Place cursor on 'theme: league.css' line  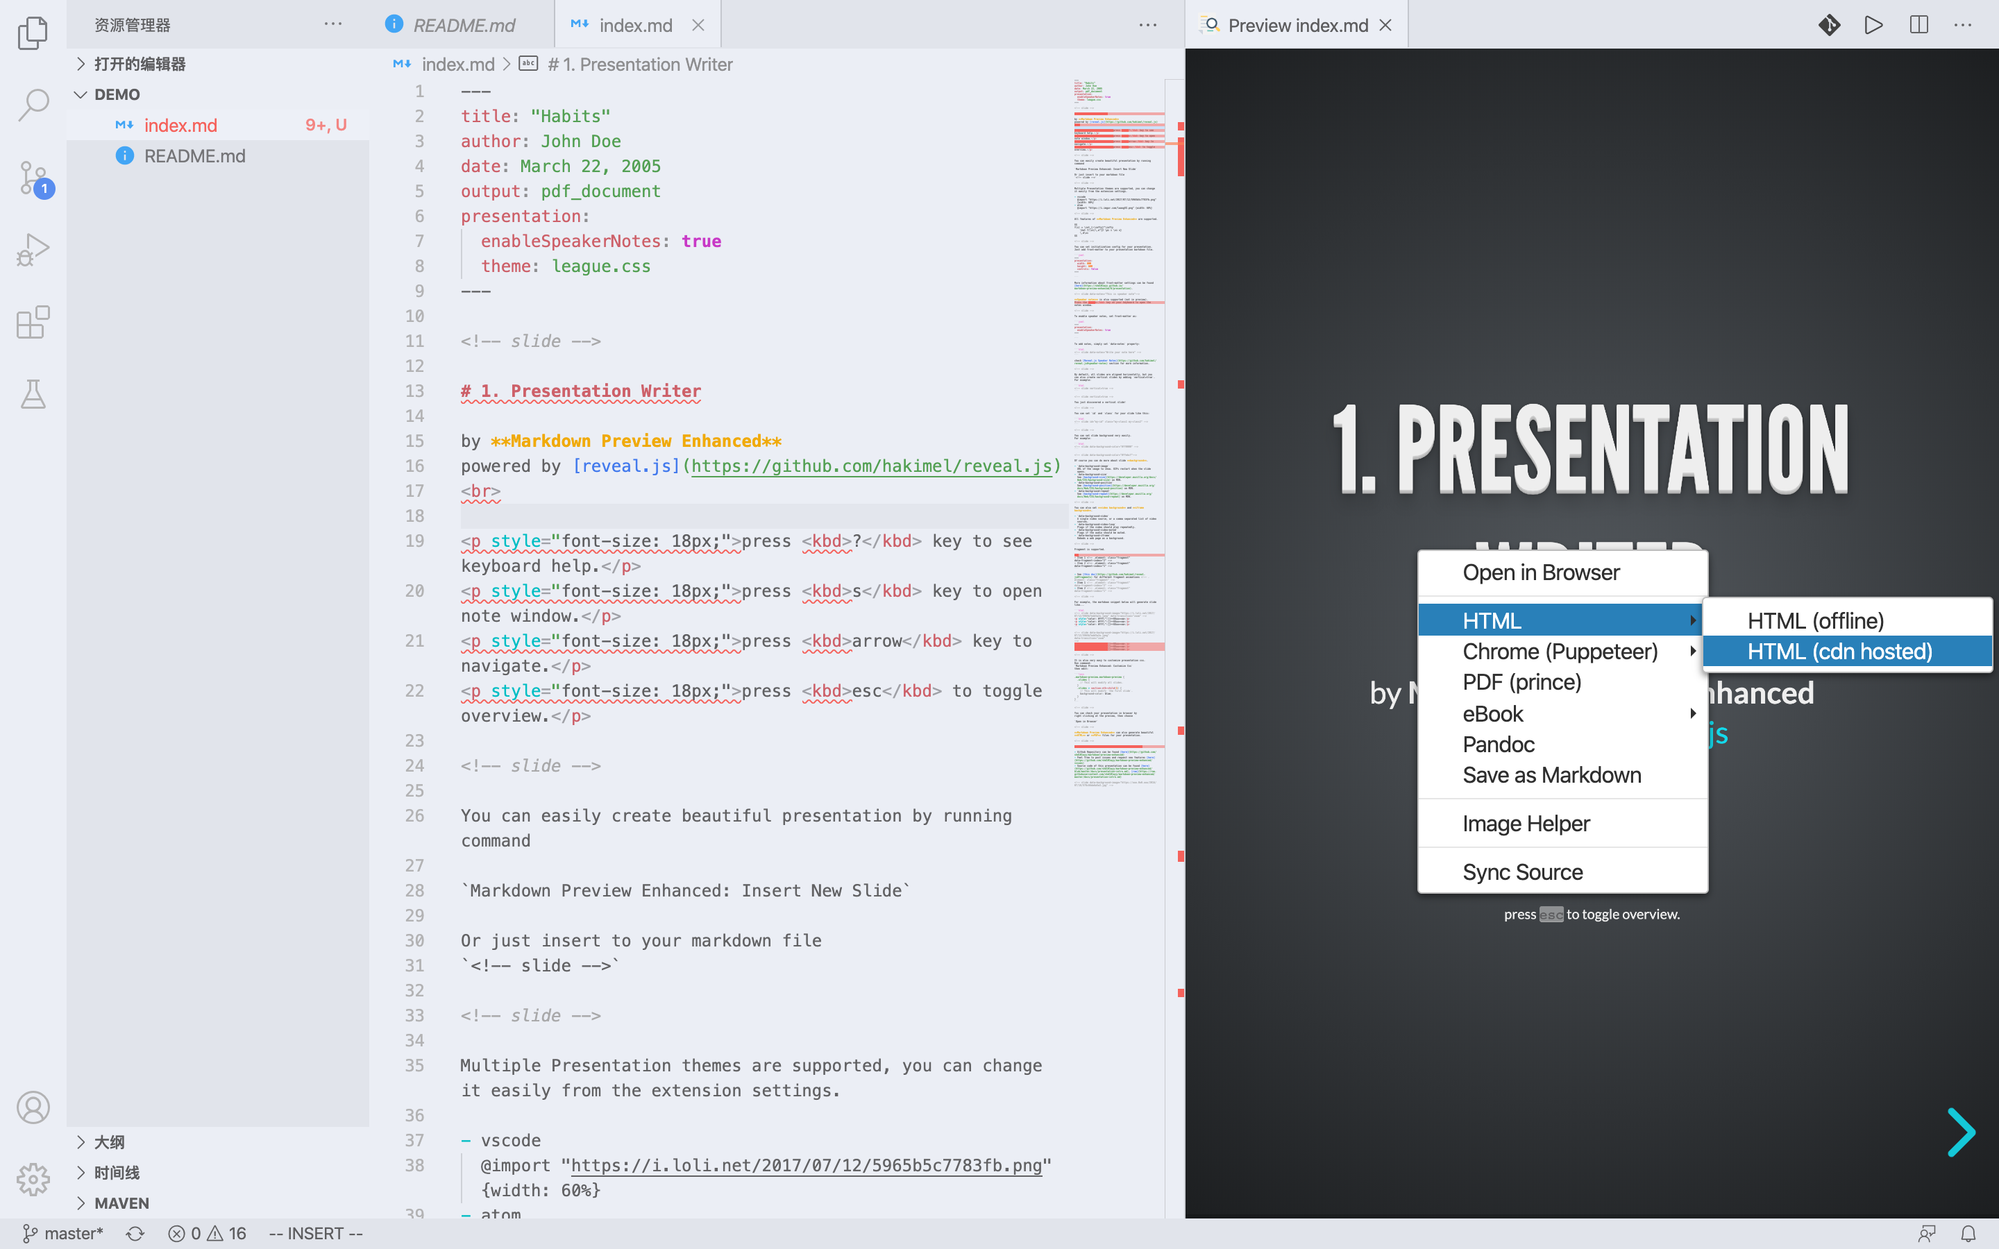point(566,266)
